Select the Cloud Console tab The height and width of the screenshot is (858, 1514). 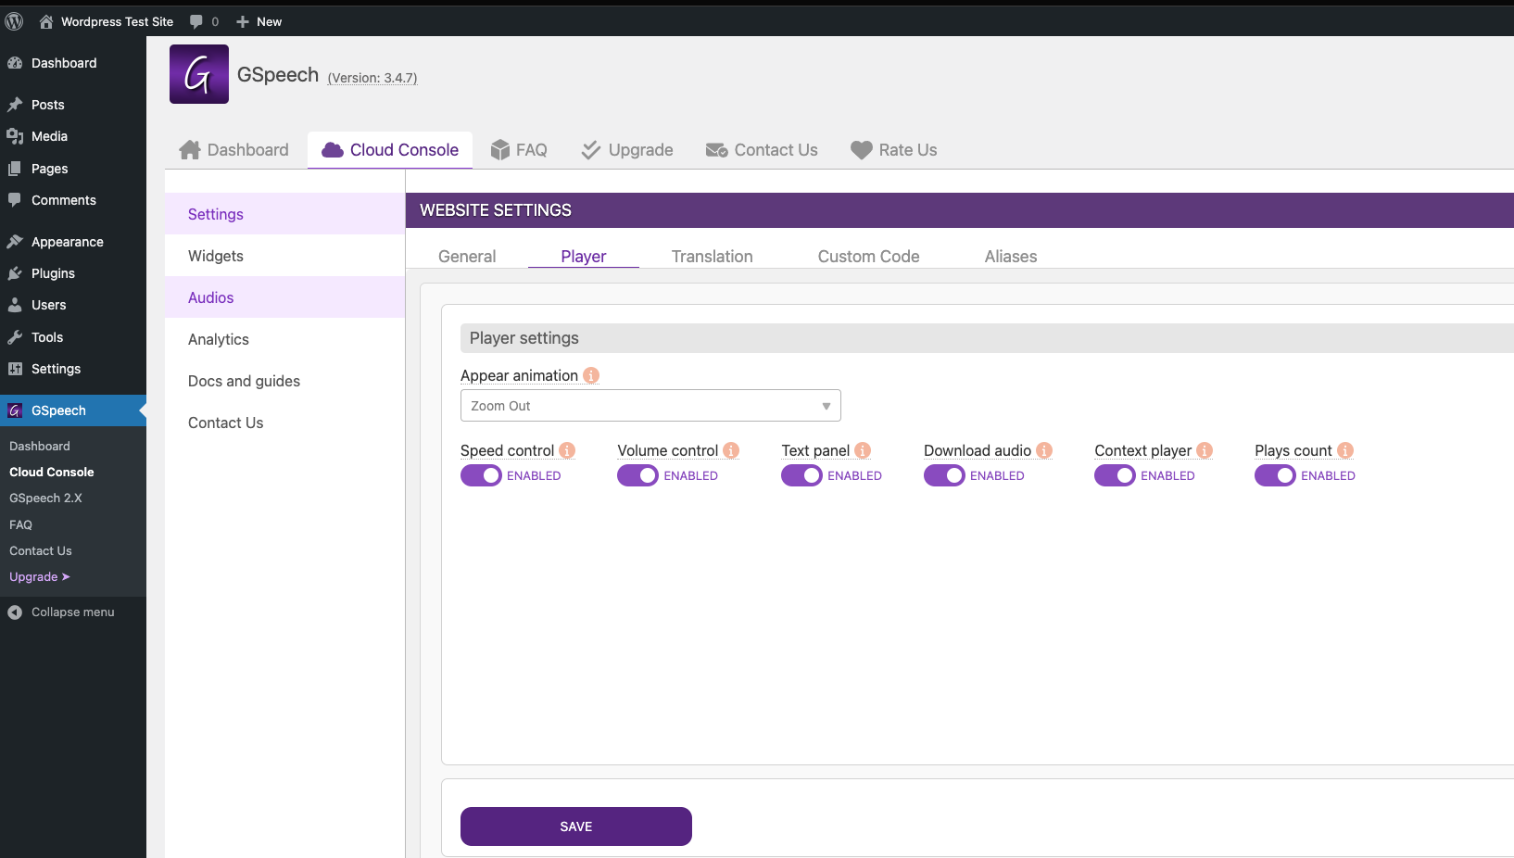390,150
